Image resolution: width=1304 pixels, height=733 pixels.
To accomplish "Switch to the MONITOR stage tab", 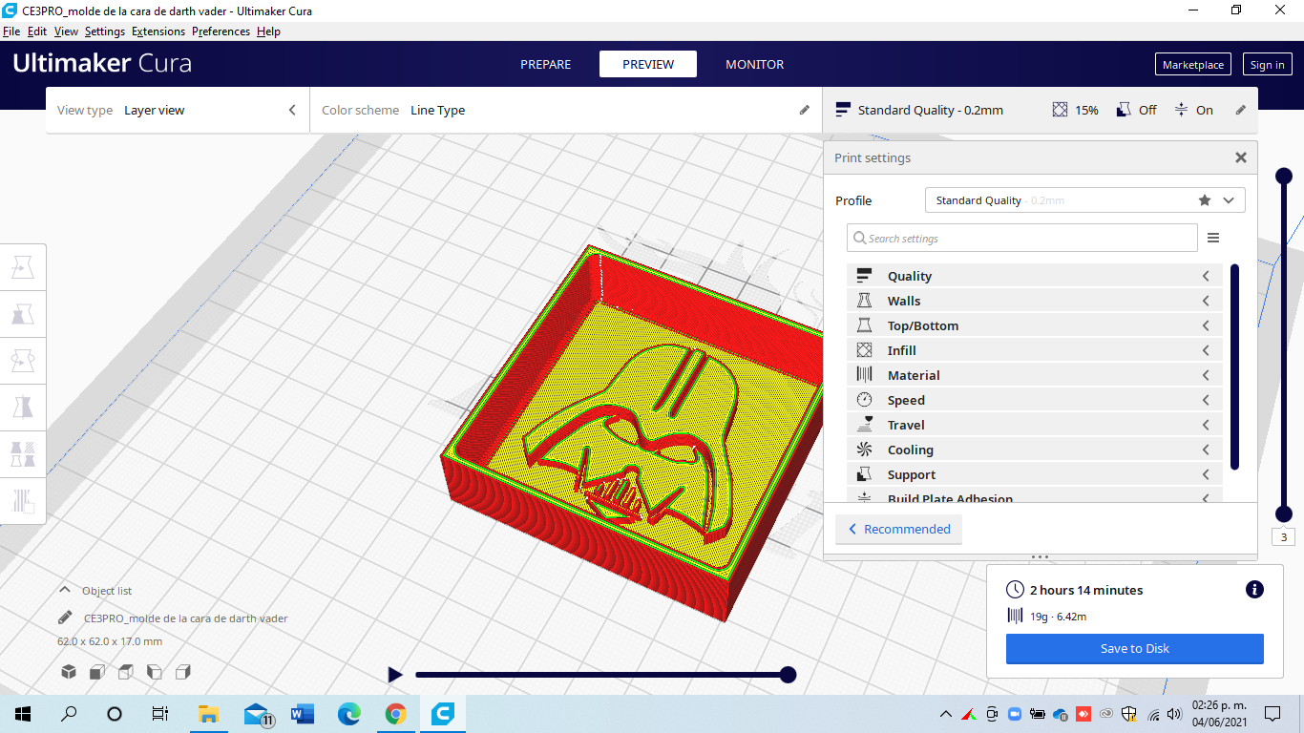I will click(755, 64).
